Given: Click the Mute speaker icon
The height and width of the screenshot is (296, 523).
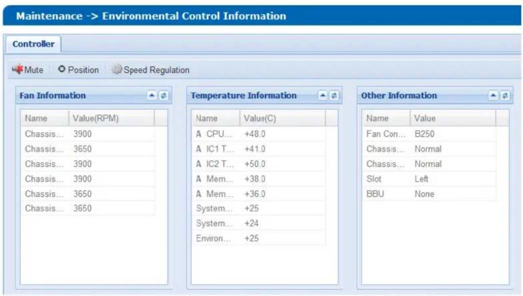Looking at the screenshot, I should tap(17, 69).
